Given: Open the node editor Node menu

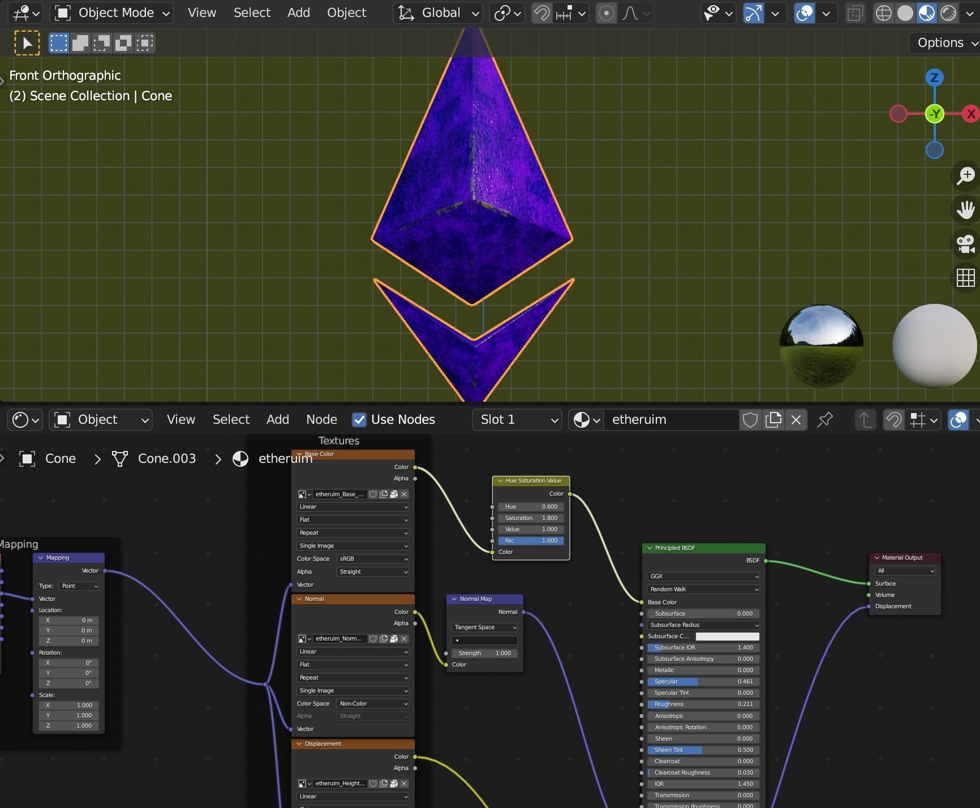Looking at the screenshot, I should [x=321, y=420].
